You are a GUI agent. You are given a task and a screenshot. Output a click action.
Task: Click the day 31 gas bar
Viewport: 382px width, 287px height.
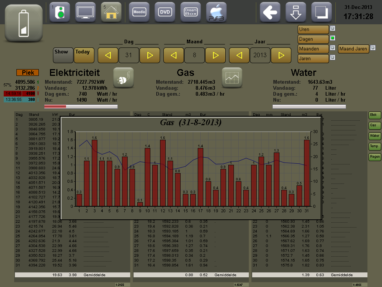coord(307,173)
